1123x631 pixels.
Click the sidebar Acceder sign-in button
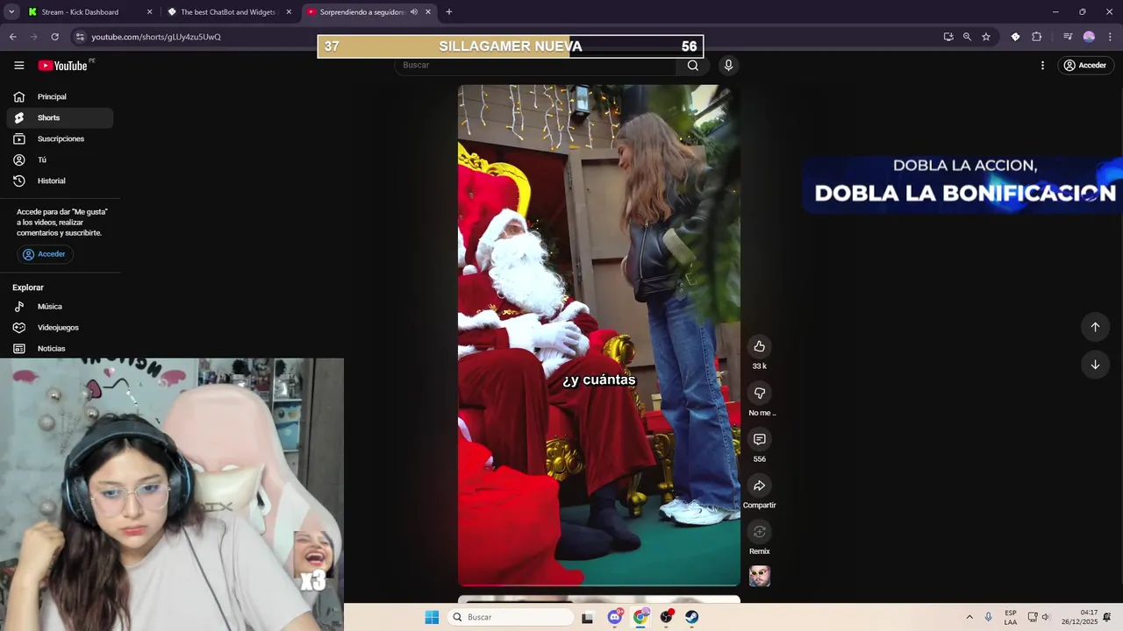[45, 254]
